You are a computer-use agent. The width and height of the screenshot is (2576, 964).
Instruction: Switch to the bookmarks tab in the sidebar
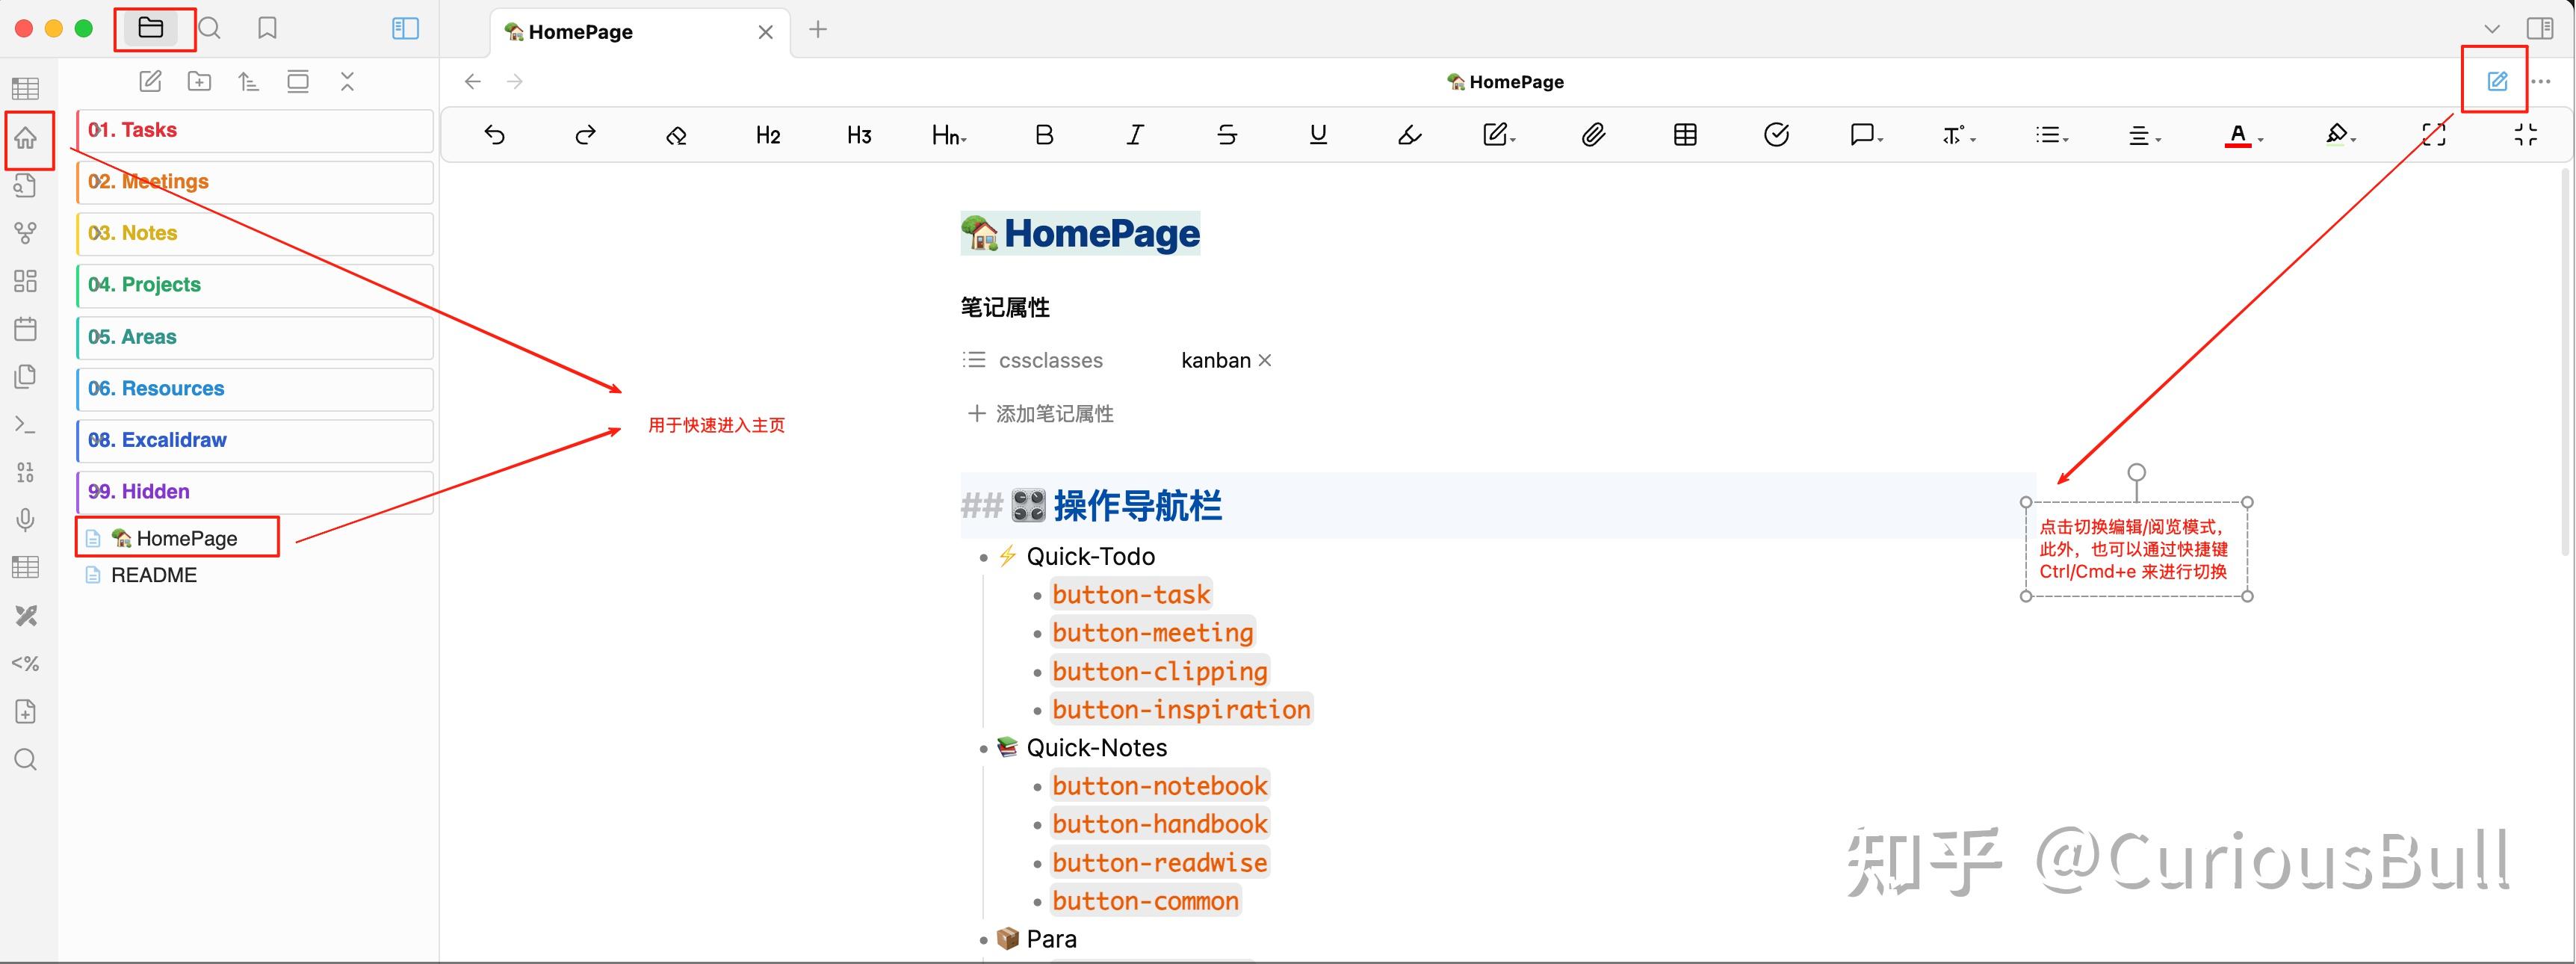267,29
